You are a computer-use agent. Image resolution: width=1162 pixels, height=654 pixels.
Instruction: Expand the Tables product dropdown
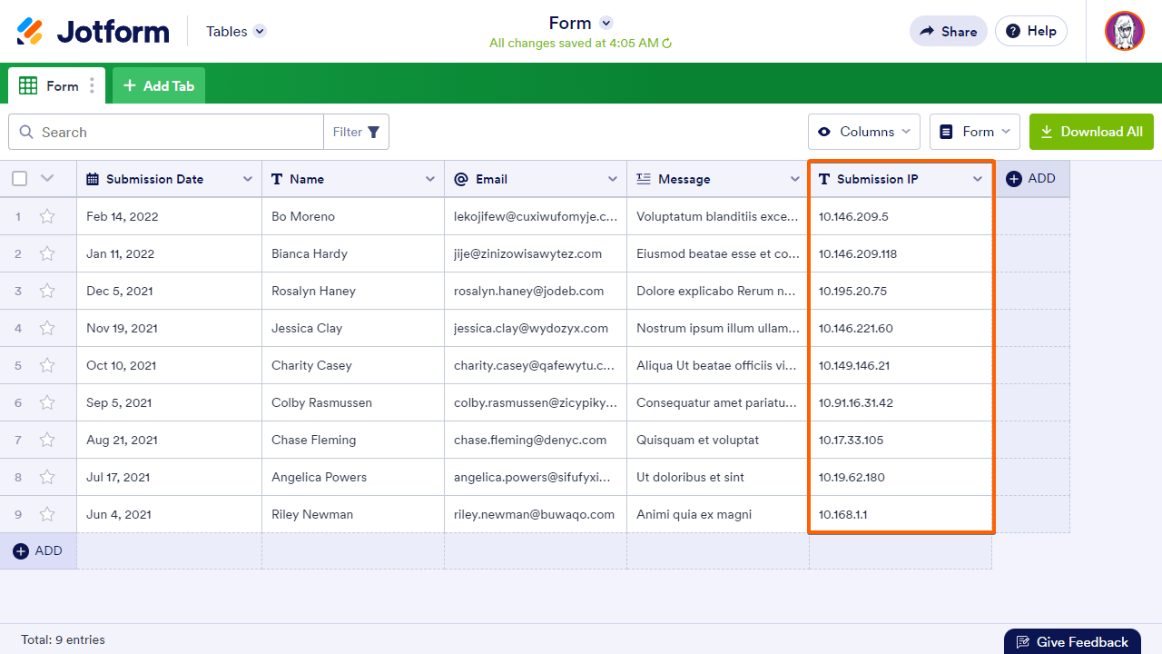click(x=260, y=31)
